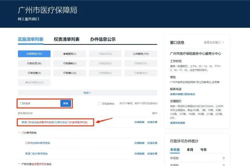Select the 今天 statistics tab
Viewport: 250px width, 166px height.
(x=203, y=150)
